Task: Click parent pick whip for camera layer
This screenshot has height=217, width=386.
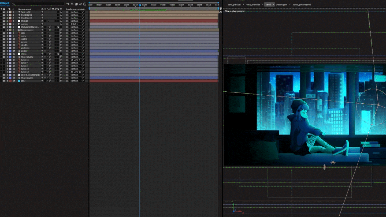Action: point(67,24)
